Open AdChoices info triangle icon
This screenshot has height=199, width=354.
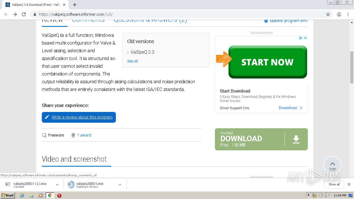[x=301, y=38]
